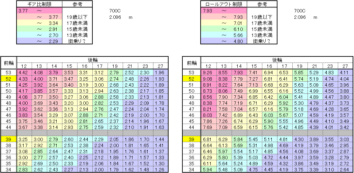The image size is (354, 173).
Task: Select gear ratio 2.83 in row 34
Action: click(x=24, y=169)
